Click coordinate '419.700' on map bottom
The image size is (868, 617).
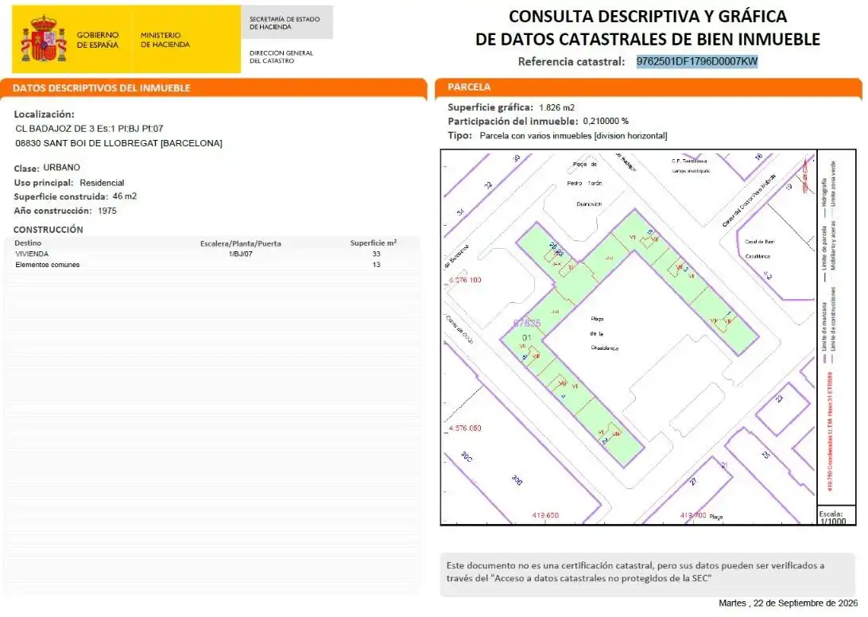(x=693, y=516)
